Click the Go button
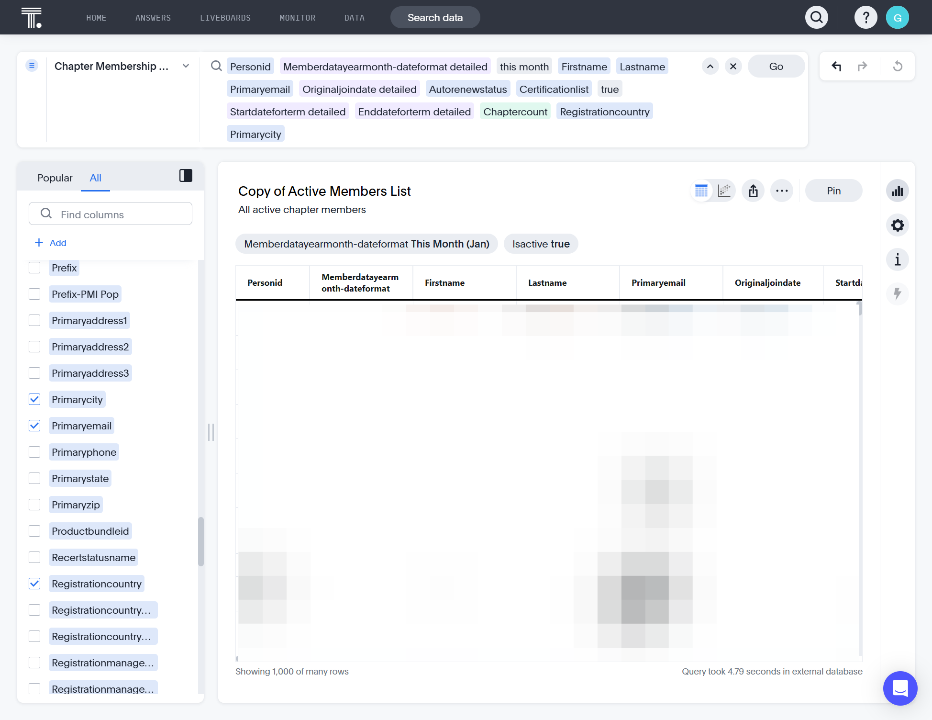 (776, 67)
